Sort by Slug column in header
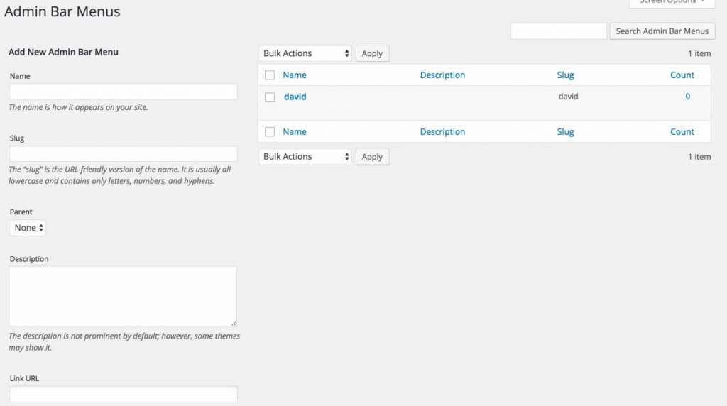 pos(565,75)
